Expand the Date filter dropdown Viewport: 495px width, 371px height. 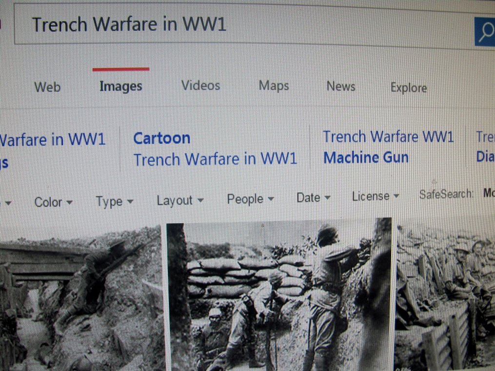coord(314,198)
